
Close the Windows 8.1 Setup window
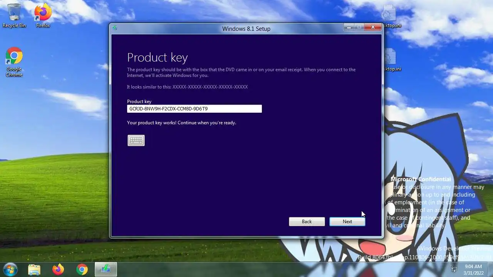(x=373, y=27)
